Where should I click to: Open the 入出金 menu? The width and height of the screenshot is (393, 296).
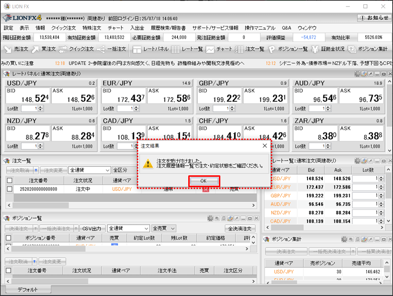coord(137,28)
